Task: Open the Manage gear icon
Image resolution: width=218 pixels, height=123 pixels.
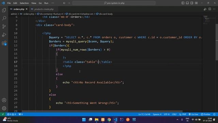Action: coord(4,108)
